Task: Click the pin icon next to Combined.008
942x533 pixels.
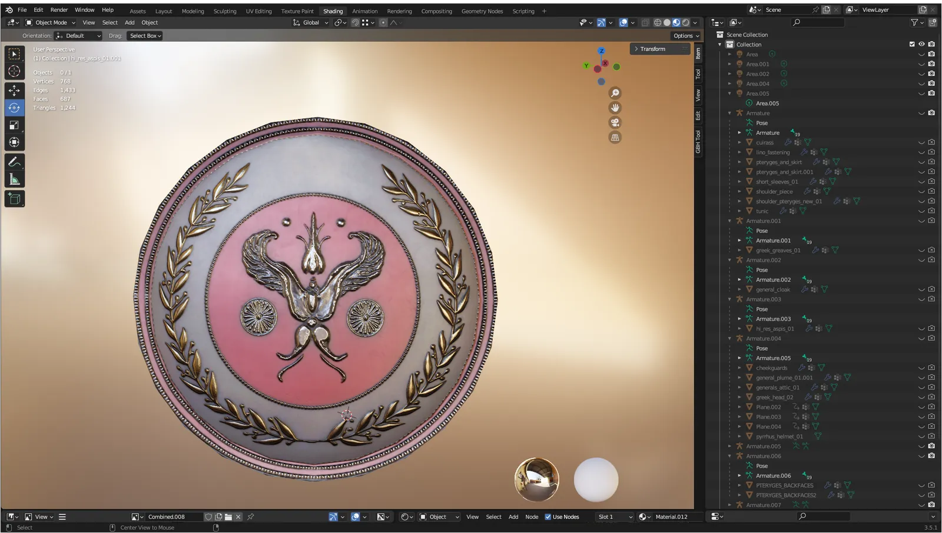Action: point(251,517)
